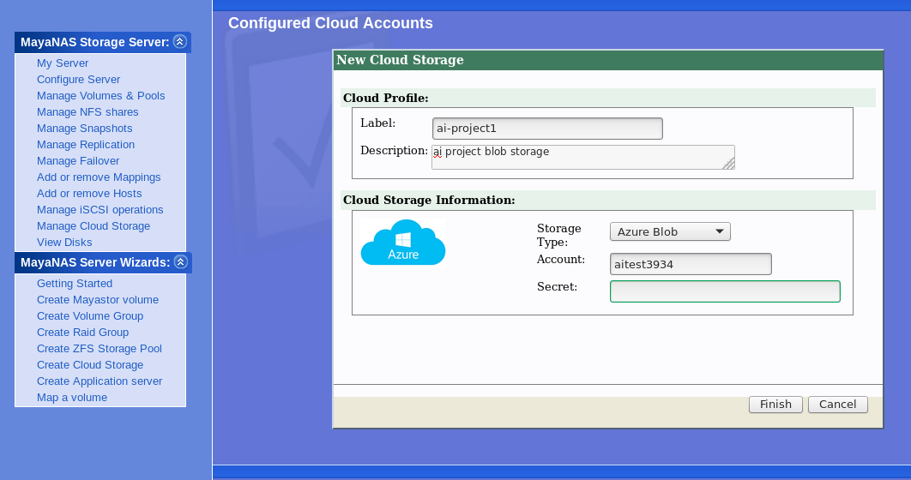
Task: Open the View Disks link
Action: coord(64,243)
